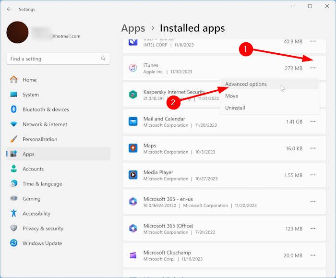Click the Intel Unison app icon
The image size is (336, 278).
tap(133, 42)
